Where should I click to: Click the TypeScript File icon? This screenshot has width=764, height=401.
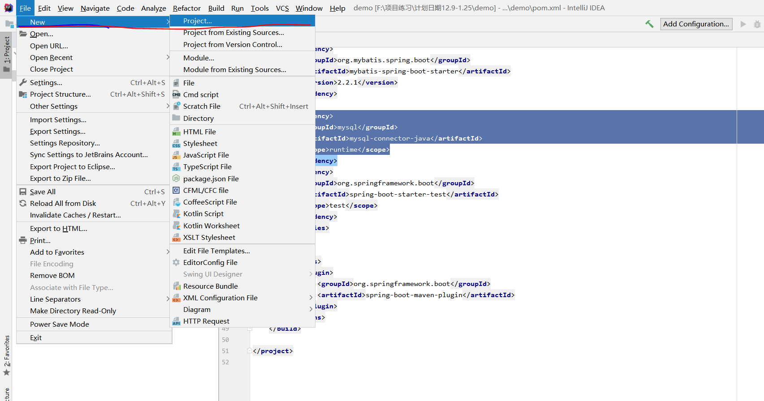[x=177, y=166]
